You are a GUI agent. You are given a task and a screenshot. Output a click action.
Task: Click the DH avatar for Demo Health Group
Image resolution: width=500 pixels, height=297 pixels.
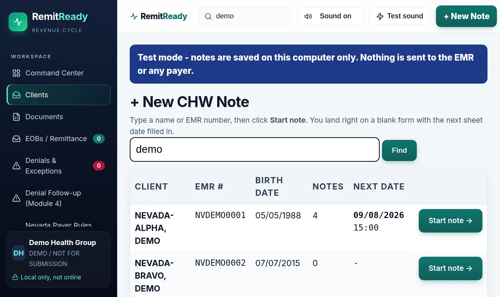point(19,253)
